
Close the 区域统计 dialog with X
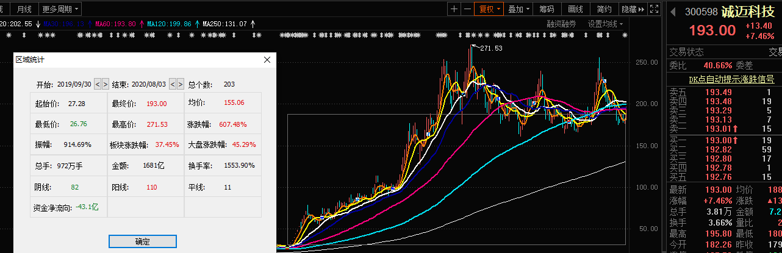pyautogui.click(x=267, y=60)
